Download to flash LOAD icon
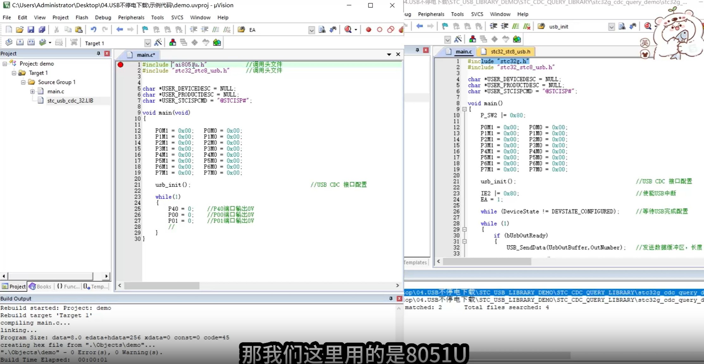Screen dimensions: 704x364 [x=74, y=42]
